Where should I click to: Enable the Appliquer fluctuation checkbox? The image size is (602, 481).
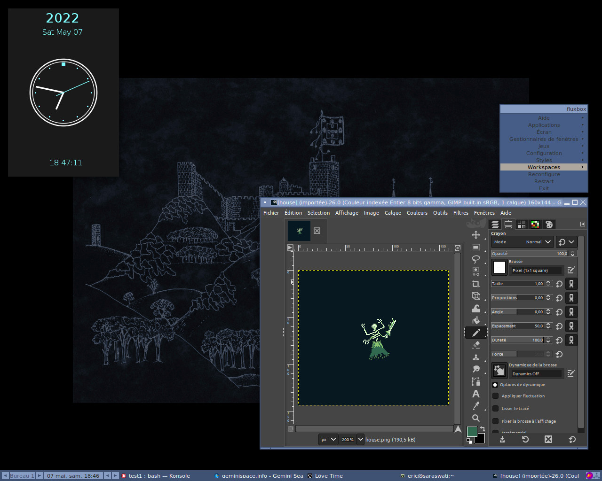tap(495, 396)
